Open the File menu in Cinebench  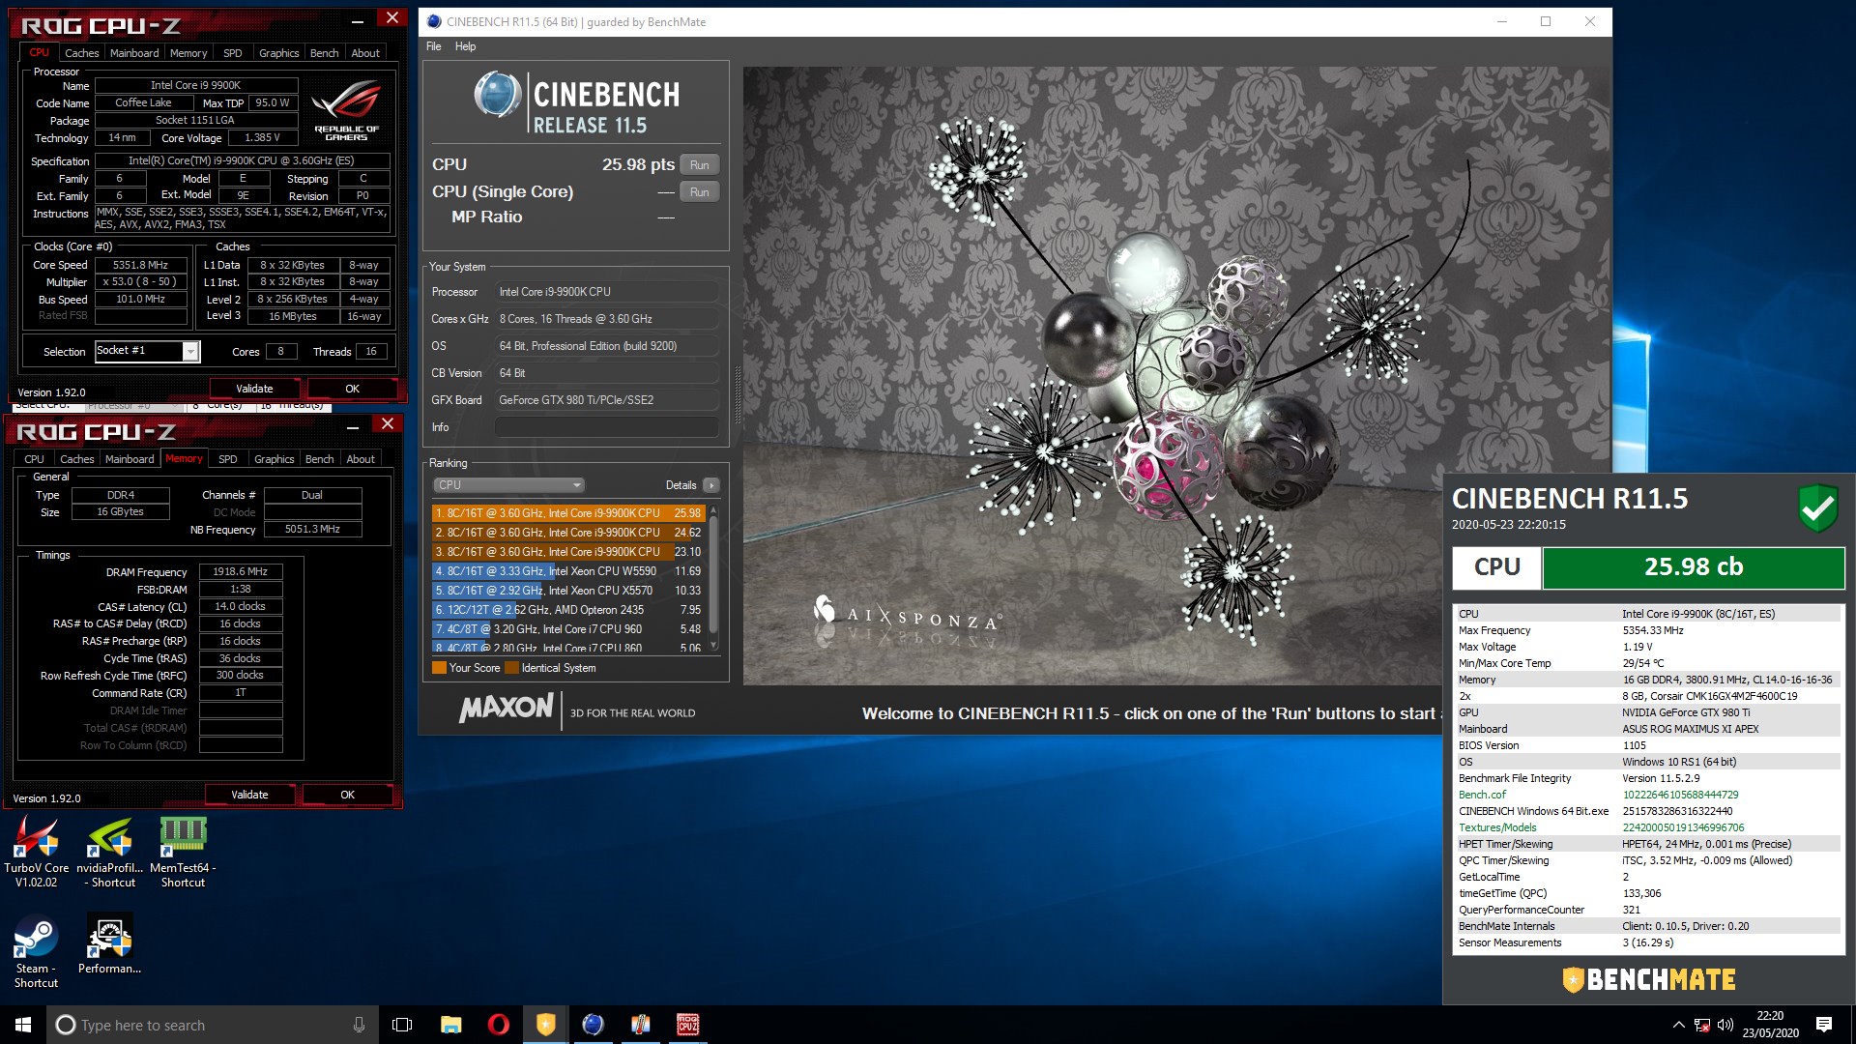pyautogui.click(x=433, y=46)
